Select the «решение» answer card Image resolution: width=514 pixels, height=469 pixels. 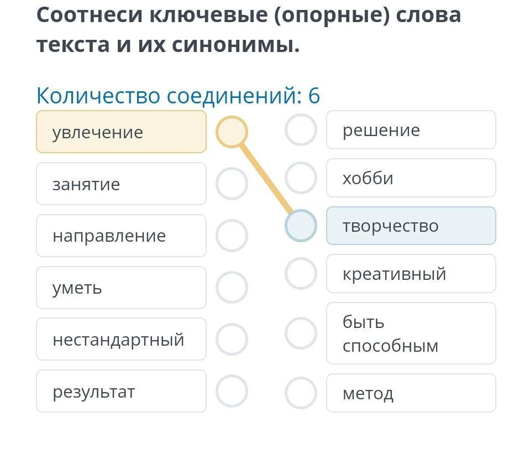(x=411, y=130)
